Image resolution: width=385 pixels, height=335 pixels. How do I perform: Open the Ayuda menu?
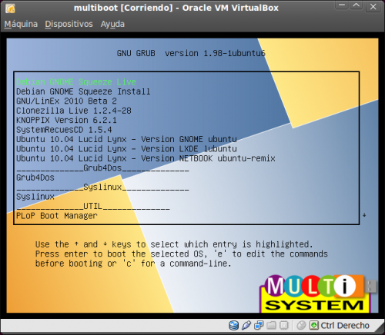tap(112, 25)
